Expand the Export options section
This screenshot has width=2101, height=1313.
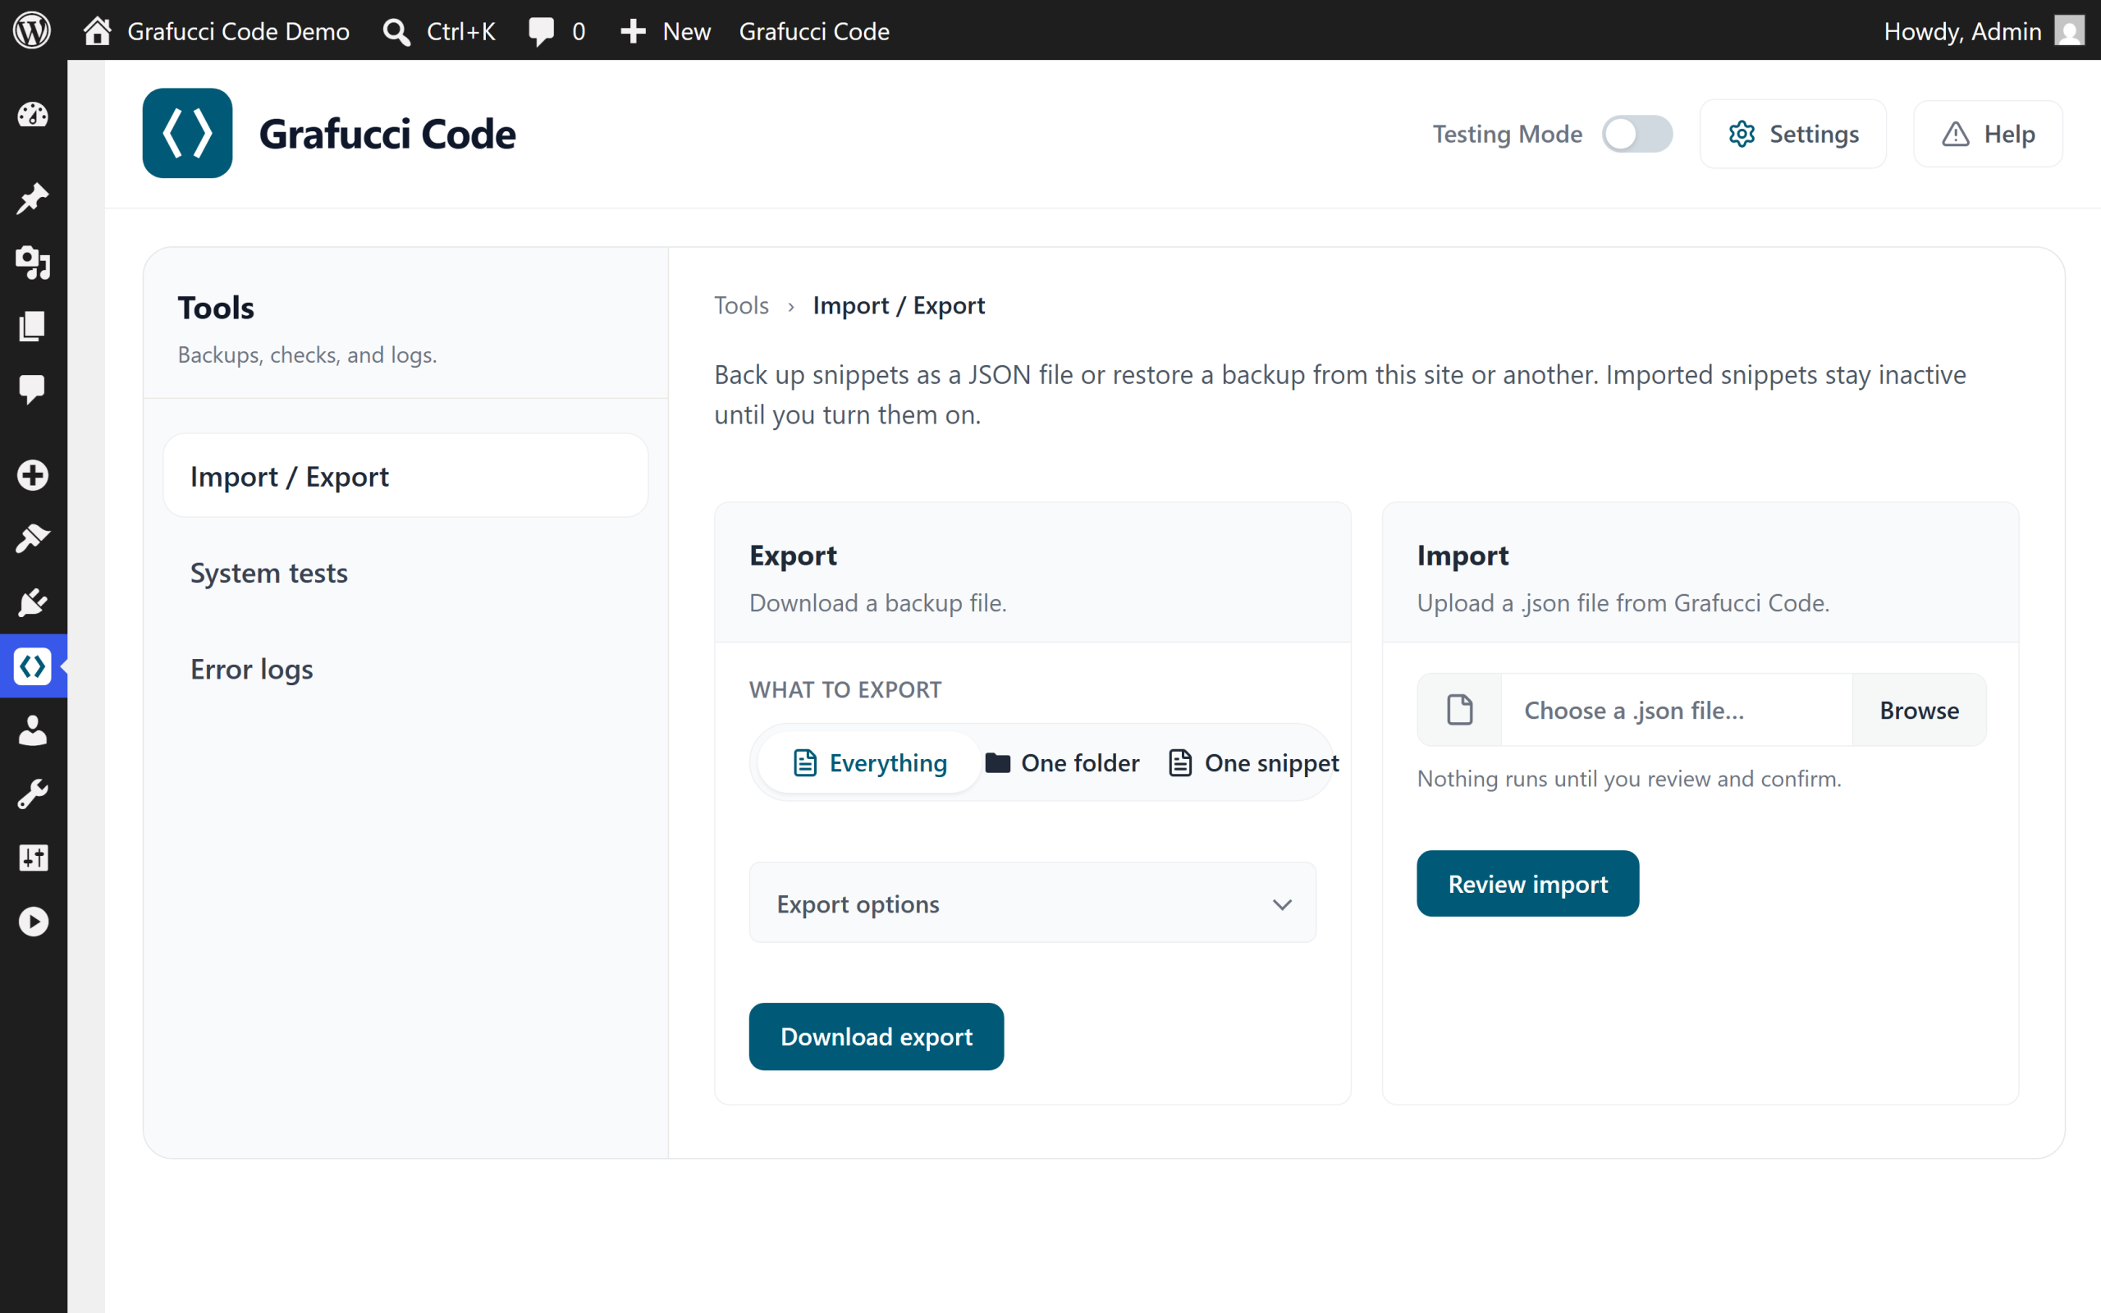[1032, 904]
